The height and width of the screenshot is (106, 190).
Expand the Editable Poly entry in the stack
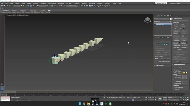[x=155, y=24]
